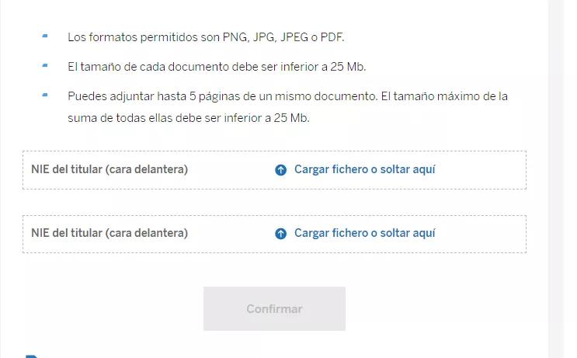
Task: Click the bullet marker beside the allowed formats line
Action: coord(45,36)
